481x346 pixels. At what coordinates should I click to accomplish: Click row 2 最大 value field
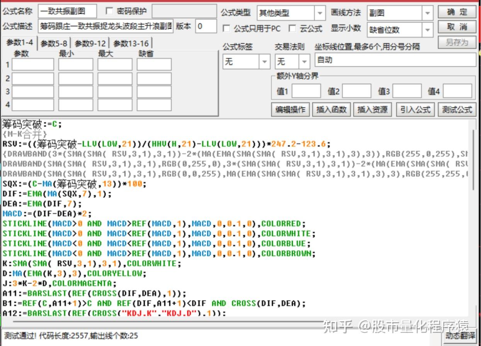coord(115,78)
